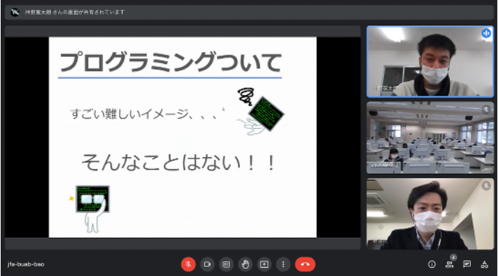
Task: Open the chat panel icon
Action: 467,264
